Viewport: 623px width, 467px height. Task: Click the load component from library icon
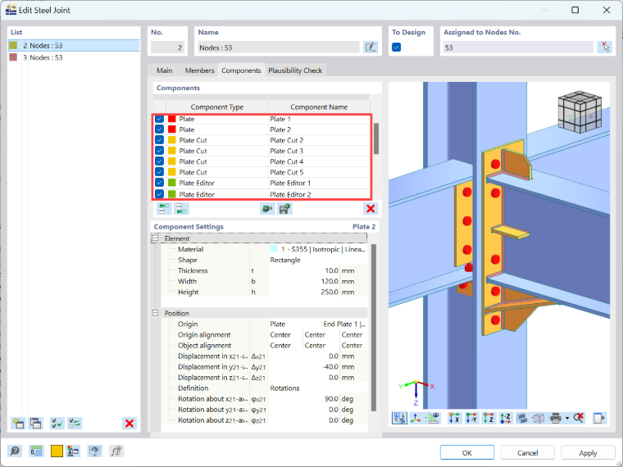[267, 208]
